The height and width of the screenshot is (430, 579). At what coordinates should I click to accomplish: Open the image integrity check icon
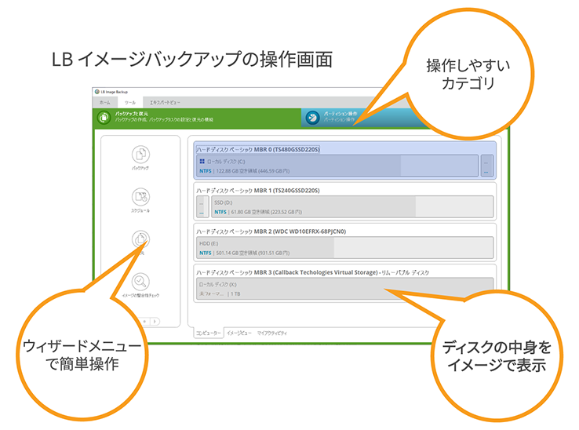140,282
